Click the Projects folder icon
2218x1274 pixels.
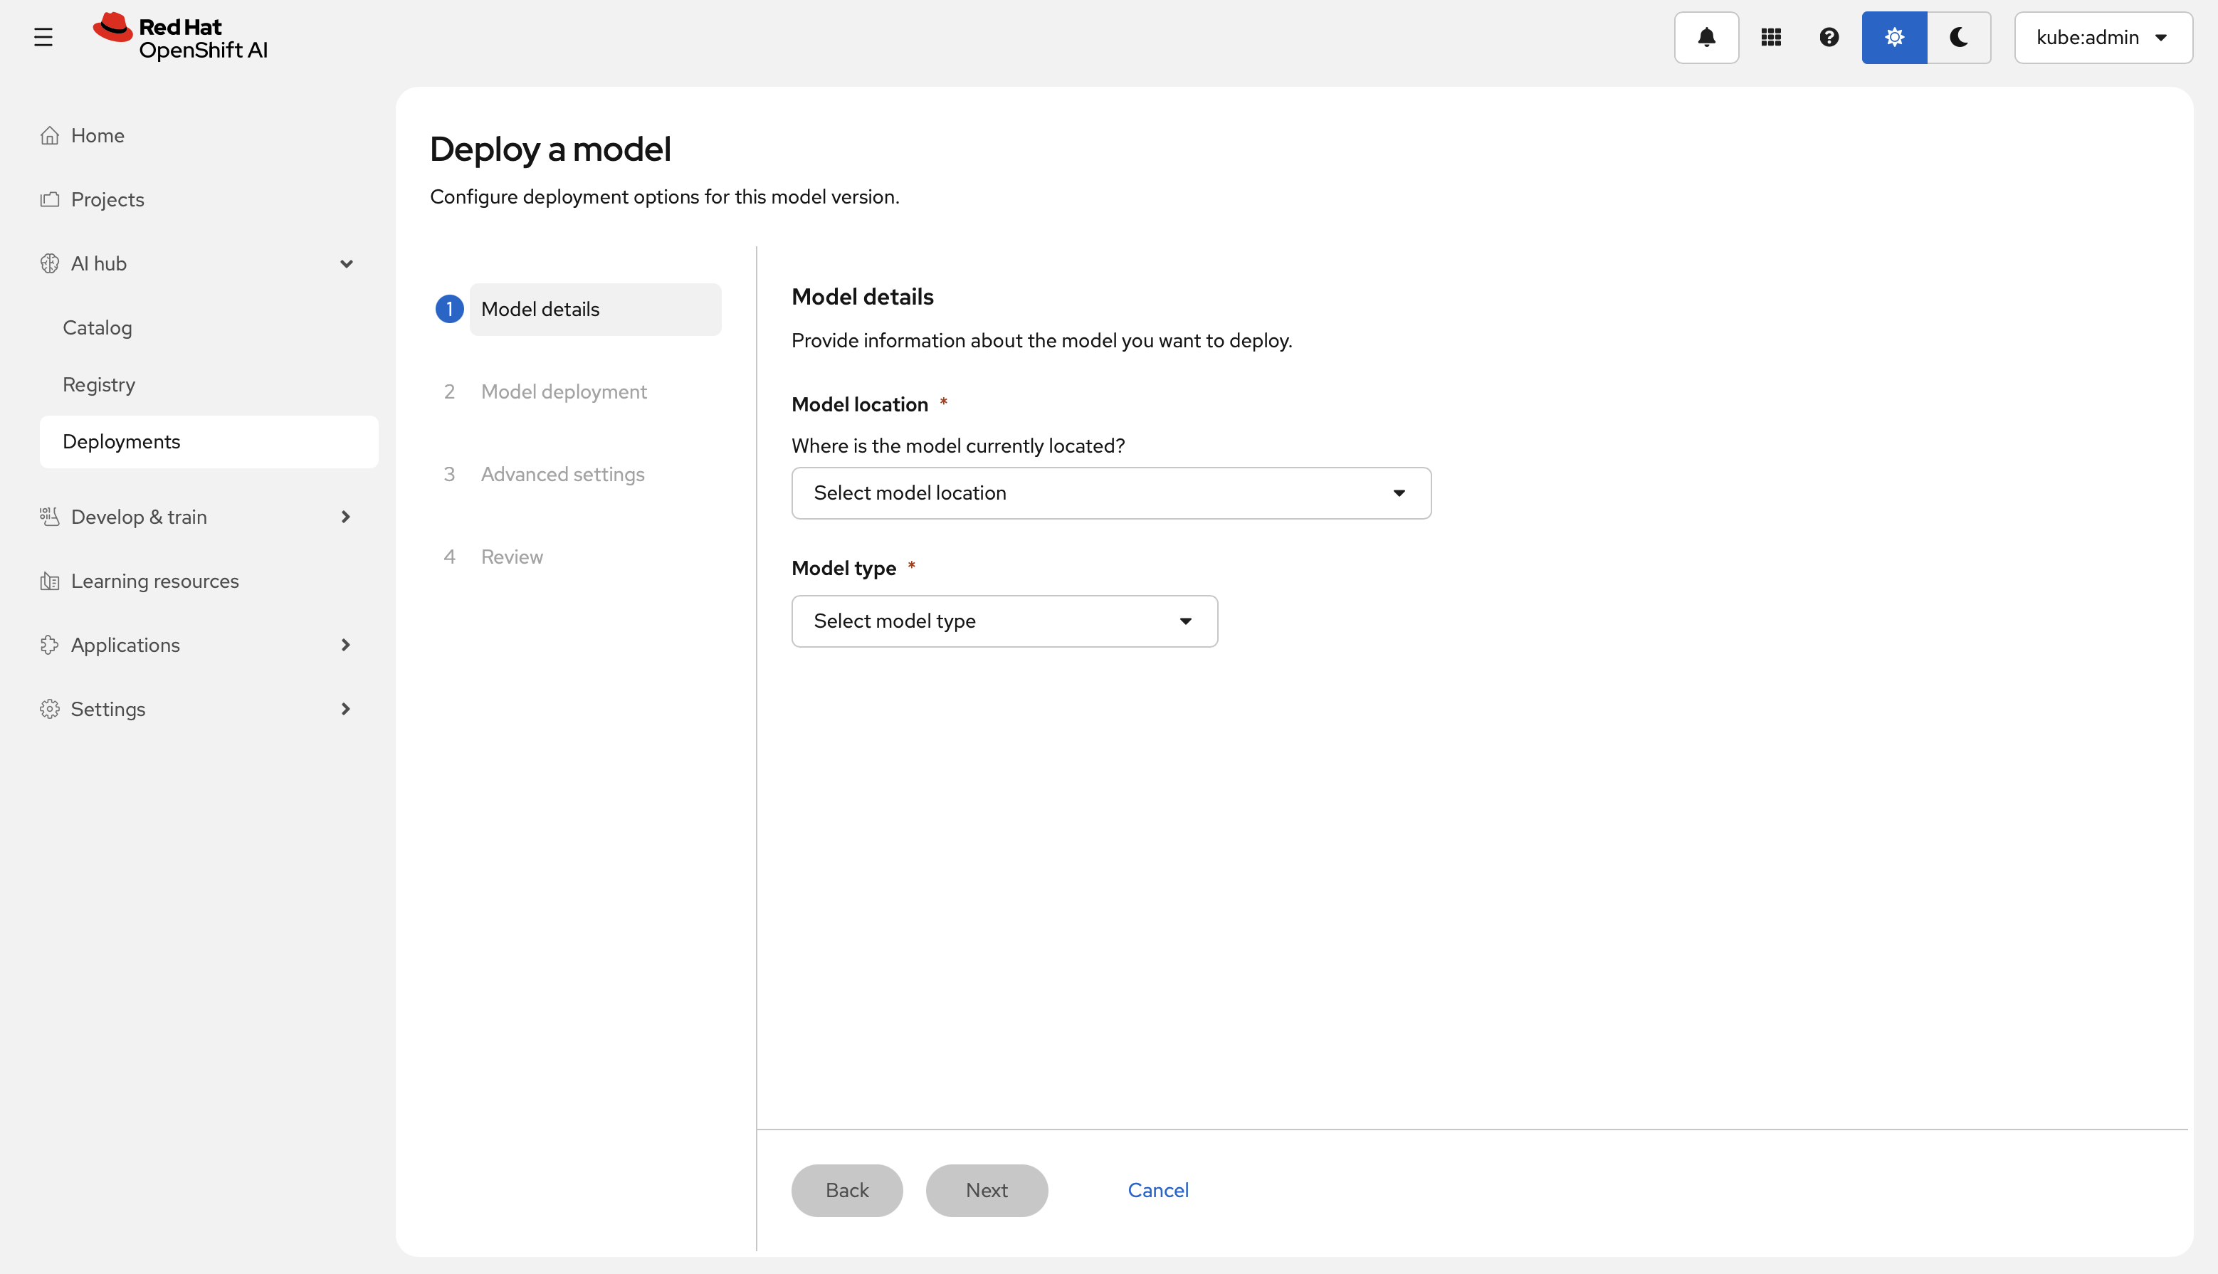tap(50, 199)
